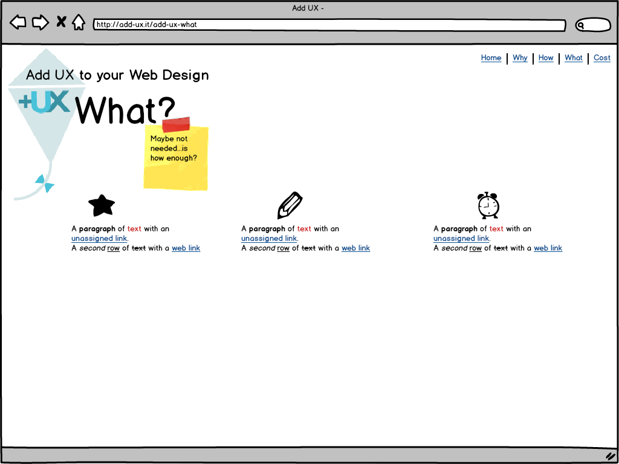Open the Why navigation link

[520, 58]
